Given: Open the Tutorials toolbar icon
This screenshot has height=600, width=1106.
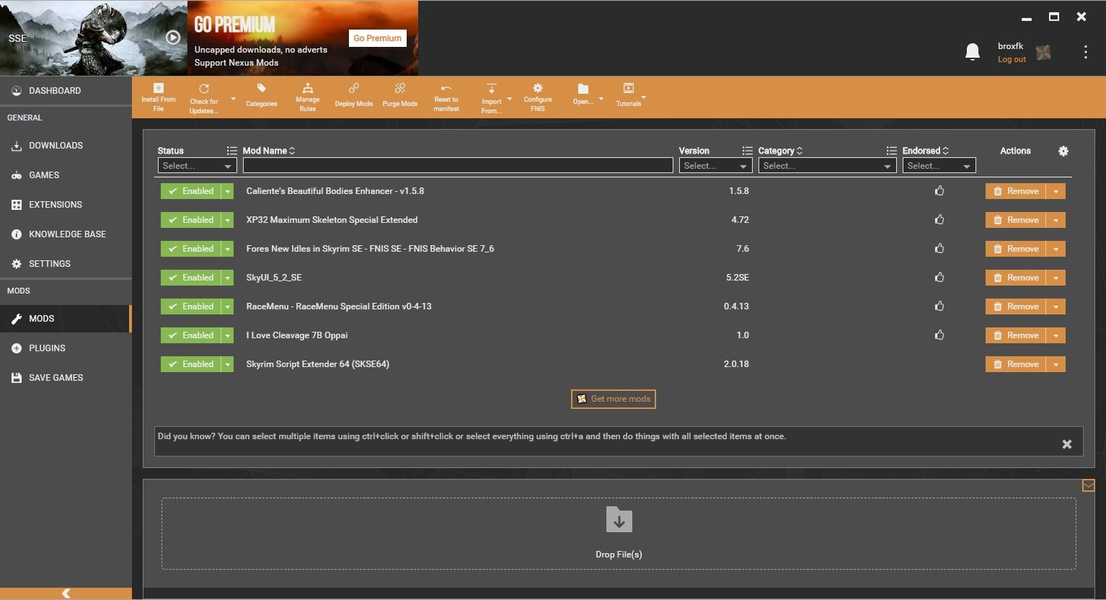Looking at the screenshot, I should tap(629, 88).
